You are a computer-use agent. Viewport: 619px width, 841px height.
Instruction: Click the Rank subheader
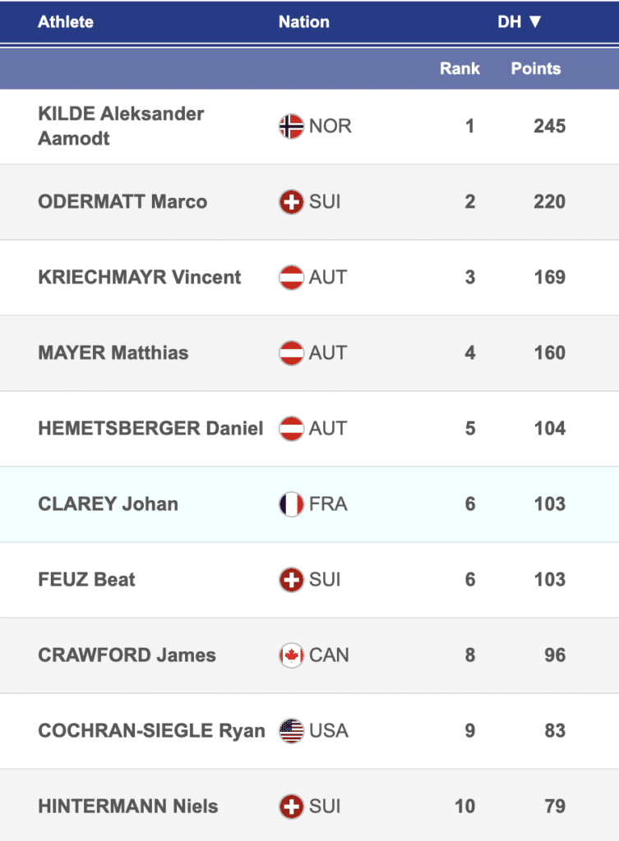[460, 69]
